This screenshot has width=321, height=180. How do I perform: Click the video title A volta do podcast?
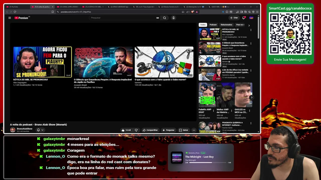pyautogui.click(x=38, y=124)
